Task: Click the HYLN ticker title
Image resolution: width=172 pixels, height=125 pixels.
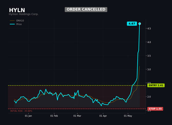Action: pos(17,10)
